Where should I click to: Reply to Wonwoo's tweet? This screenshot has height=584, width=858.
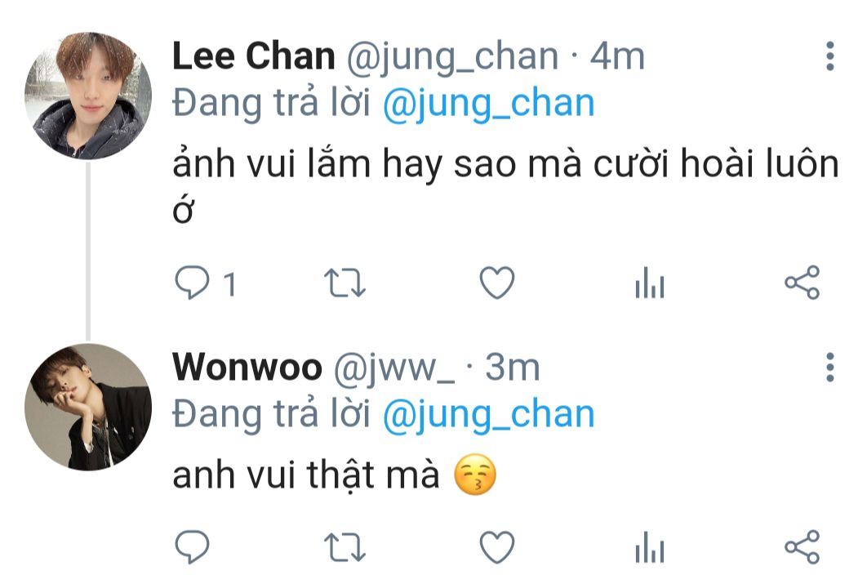[192, 546]
